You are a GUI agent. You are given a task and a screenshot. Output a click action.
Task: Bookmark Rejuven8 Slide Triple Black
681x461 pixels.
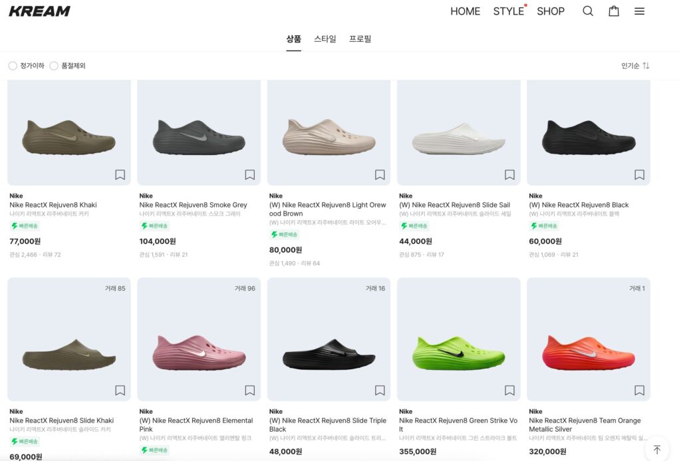click(380, 390)
